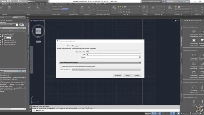Select Связанные файлы tree node
Screen dimensions: 204x115
(9, 44)
